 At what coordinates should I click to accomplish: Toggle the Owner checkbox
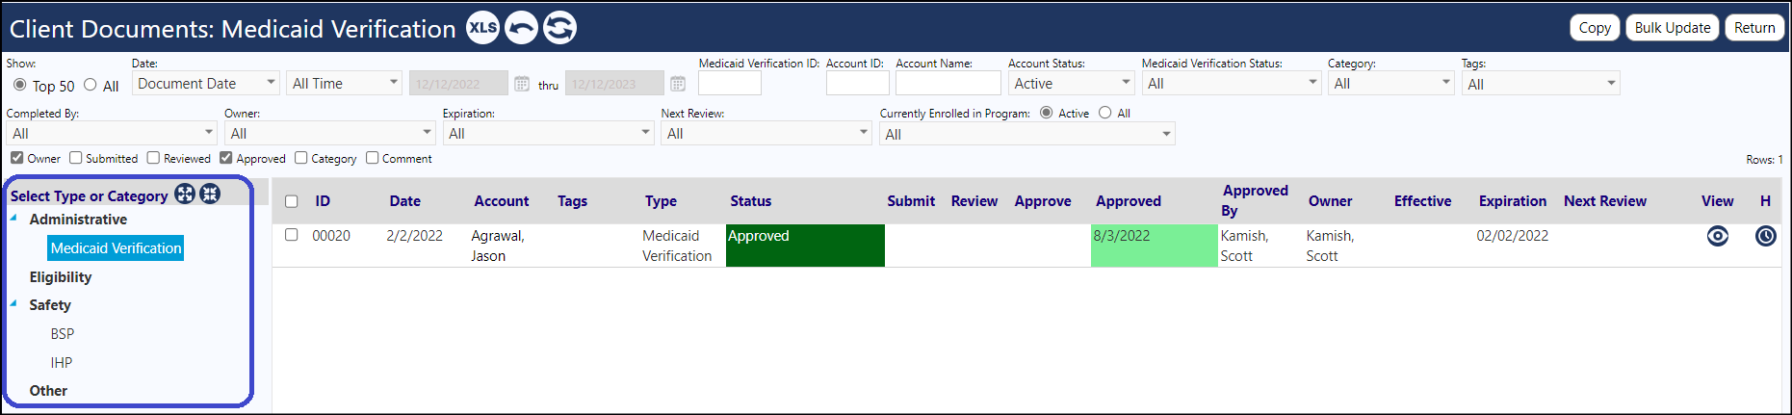coord(17,158)
